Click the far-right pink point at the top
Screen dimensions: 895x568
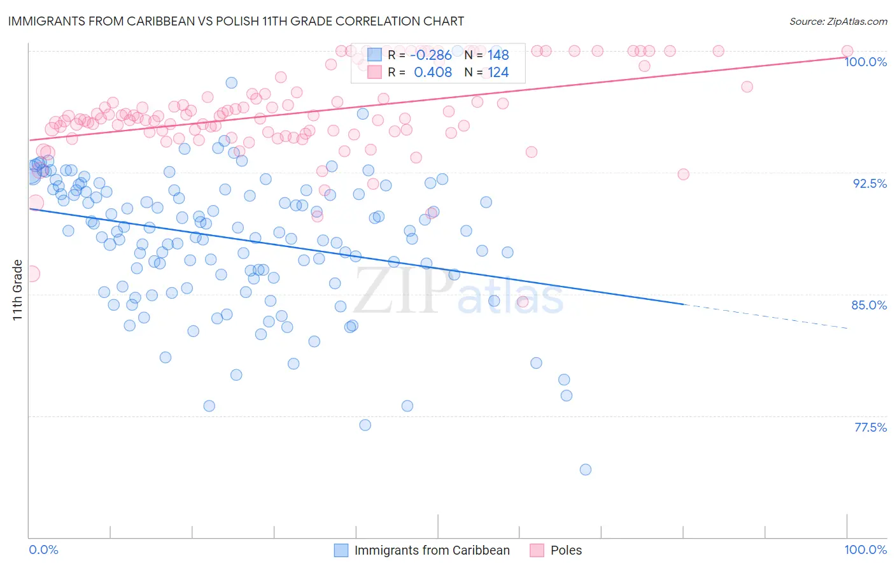click(x=847, y=51)
